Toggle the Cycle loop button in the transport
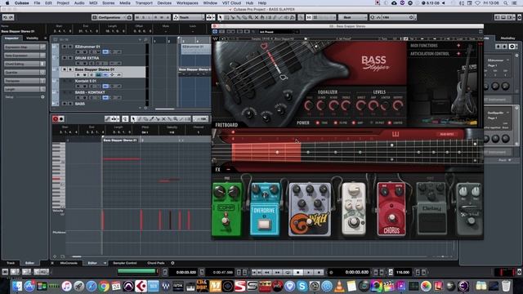The height and width of the screenshot is (294, 523). click(x=288, y=272)
